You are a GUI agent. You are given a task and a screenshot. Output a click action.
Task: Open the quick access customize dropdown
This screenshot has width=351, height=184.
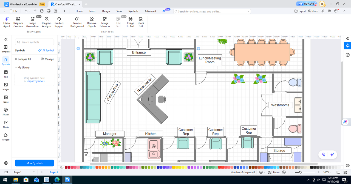64,11
